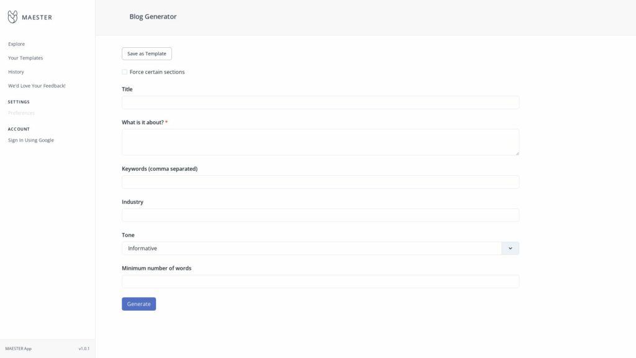Click the Blog Generator page heading

coord(152,16)
